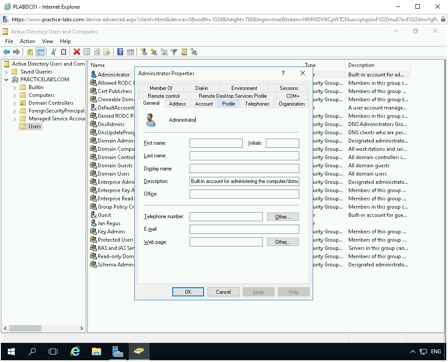This screenshot has width=448, height=362.
Task: Click the Back arrow in the toolbar
Action: tap(6, 52)
